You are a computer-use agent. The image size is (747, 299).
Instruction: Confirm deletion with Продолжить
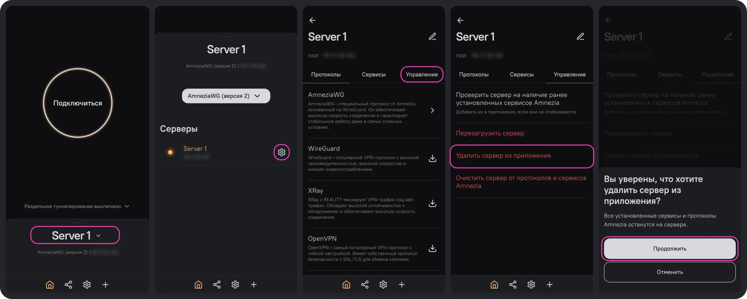[x=670, y=249]
